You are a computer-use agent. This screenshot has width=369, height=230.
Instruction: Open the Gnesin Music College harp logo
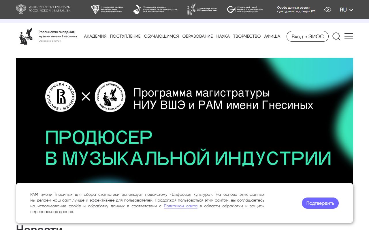click(x=107, y=9)
